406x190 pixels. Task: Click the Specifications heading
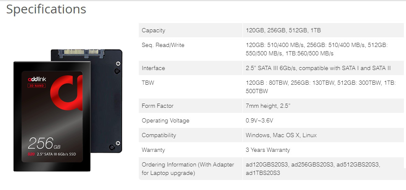tap(46, 9)
